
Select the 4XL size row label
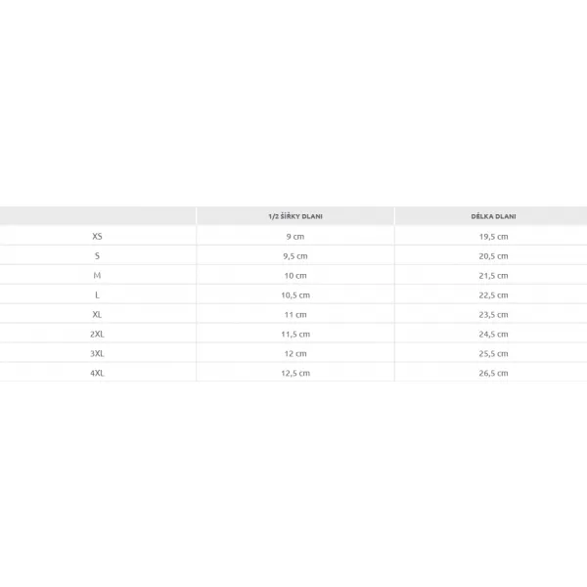coord(97,373)
